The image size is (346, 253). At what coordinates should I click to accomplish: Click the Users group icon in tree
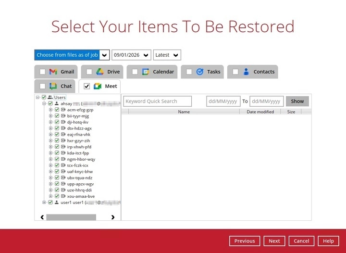pos(50,97)
